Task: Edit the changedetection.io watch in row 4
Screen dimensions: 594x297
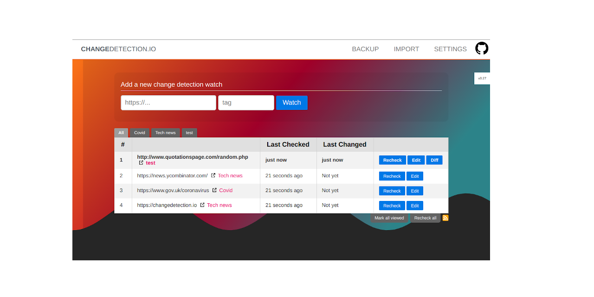Action: (415, 206)
